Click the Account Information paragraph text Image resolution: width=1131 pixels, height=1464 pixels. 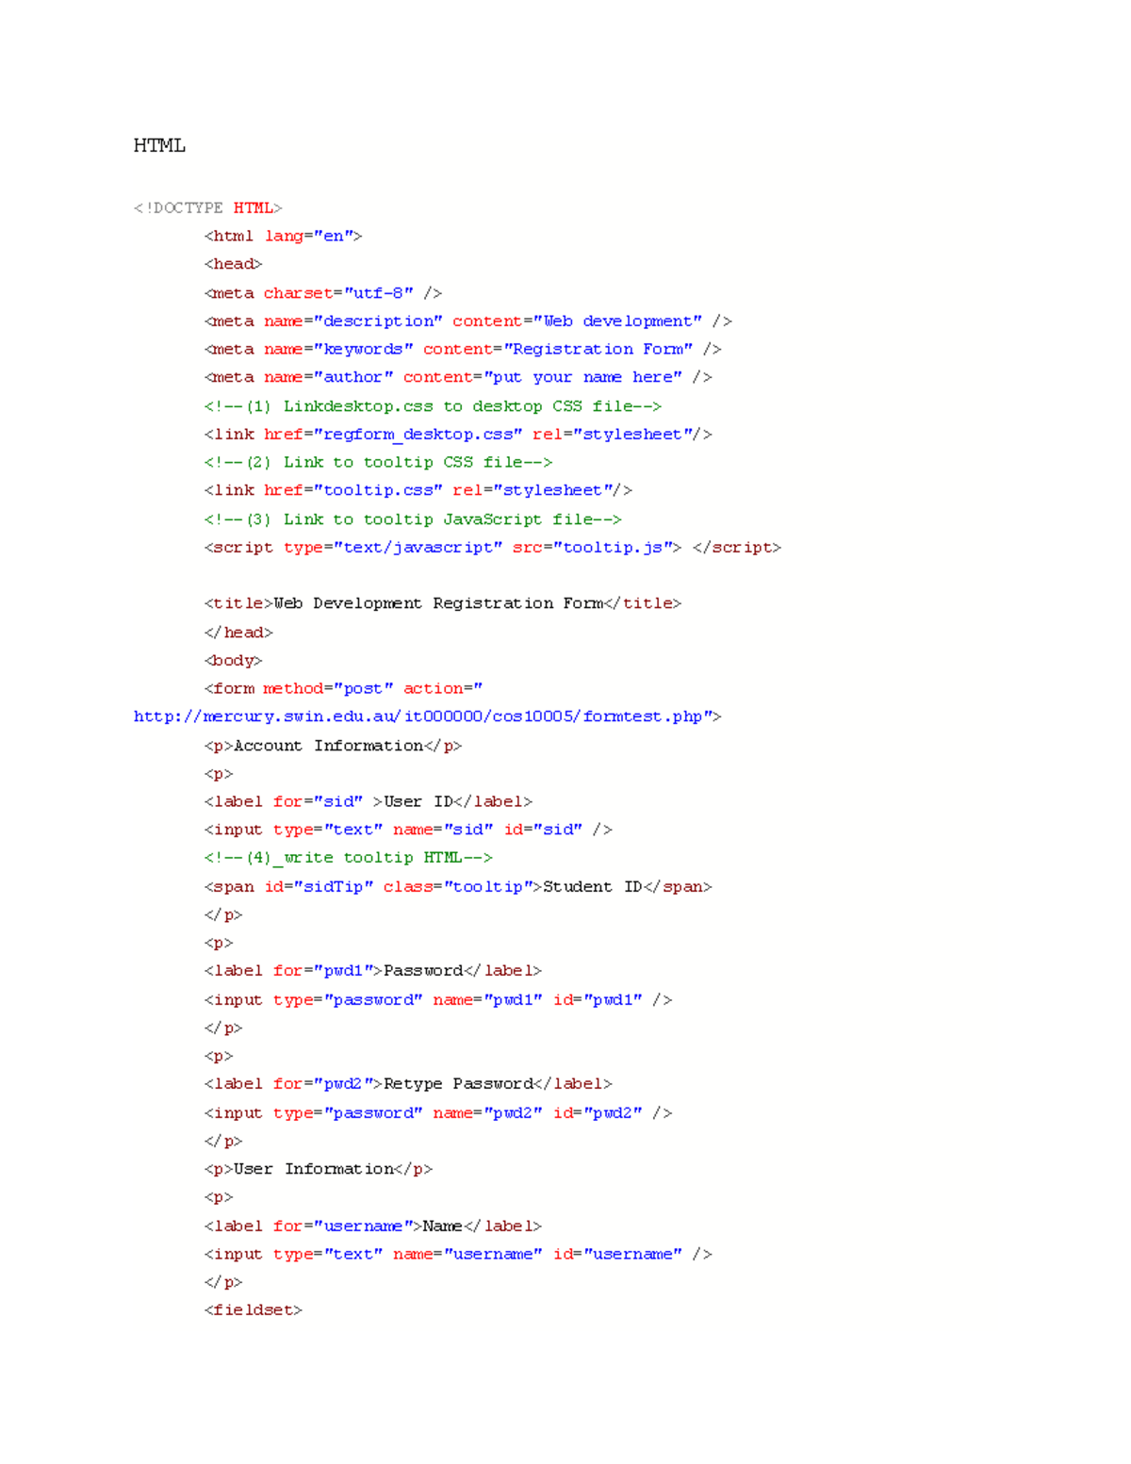(x=330, y=745)
